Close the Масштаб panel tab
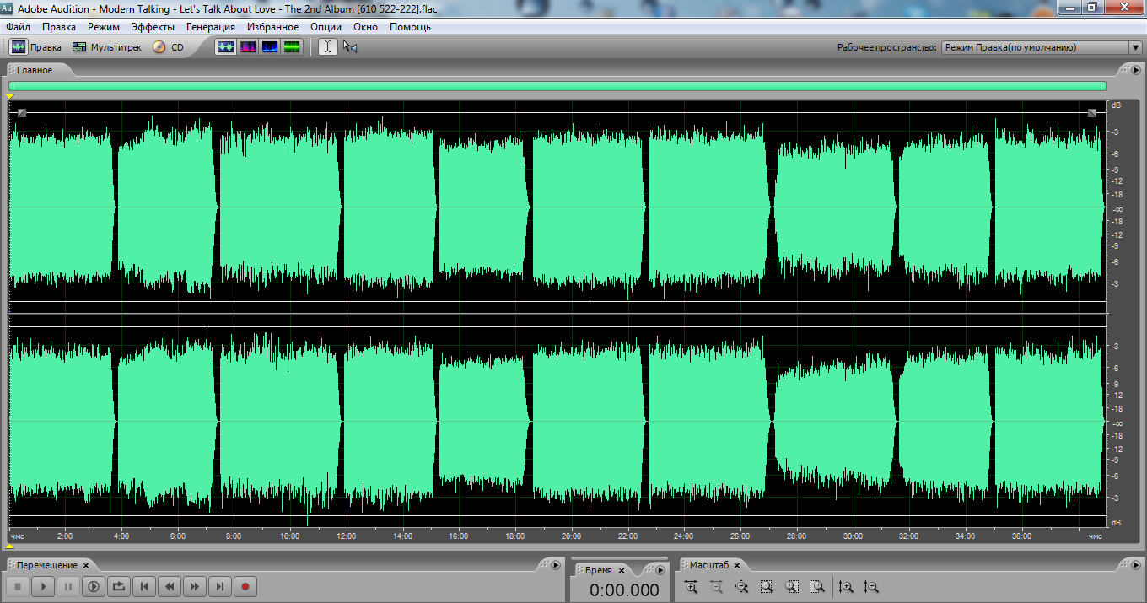This screenshot has height=603, width=1147. point(737,565)
